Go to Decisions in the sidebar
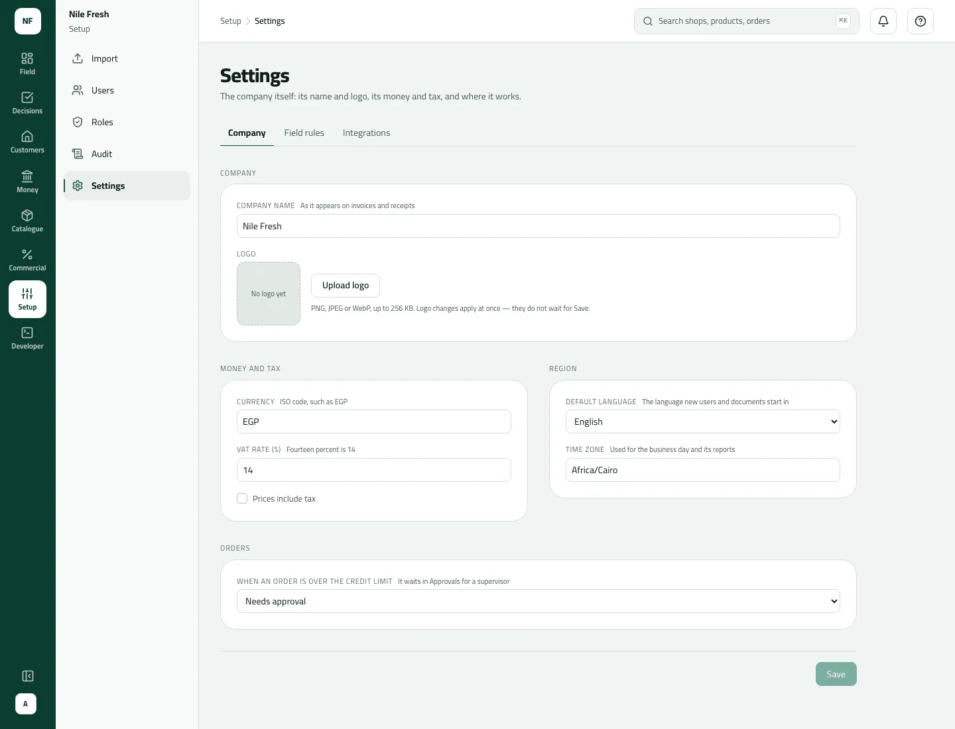 [x=27, y=103]
